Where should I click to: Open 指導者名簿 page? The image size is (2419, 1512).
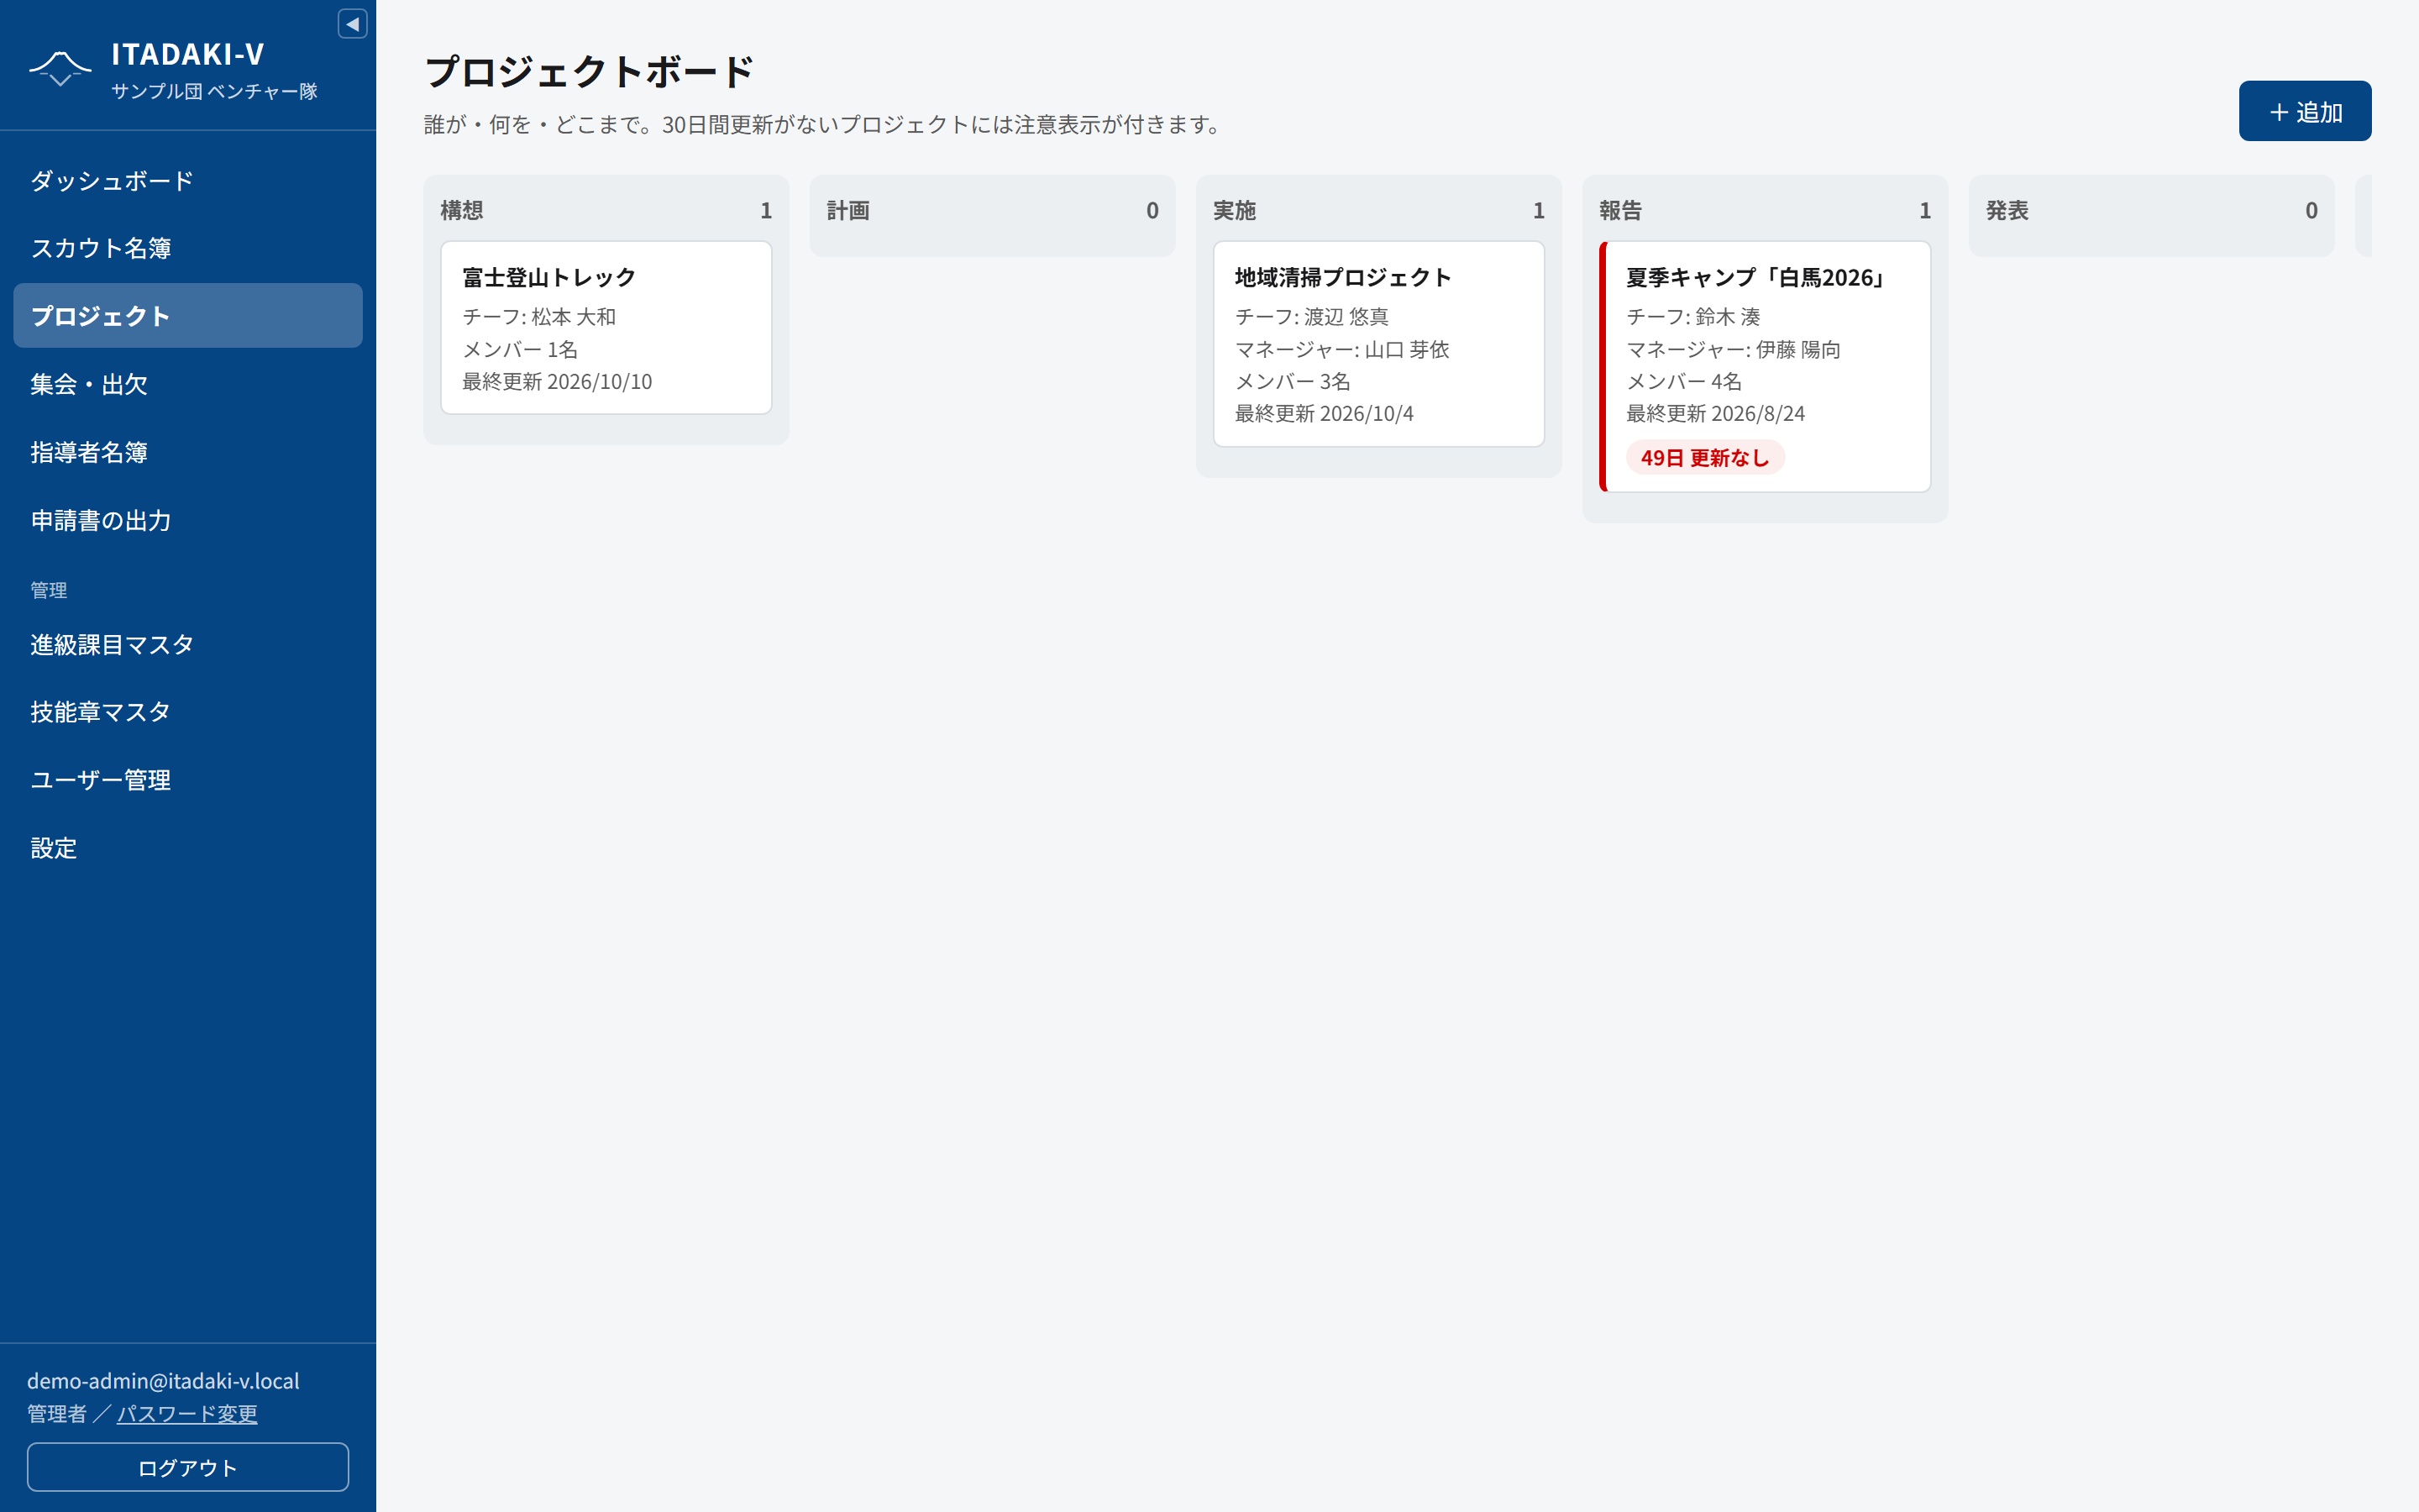point(188,452)
